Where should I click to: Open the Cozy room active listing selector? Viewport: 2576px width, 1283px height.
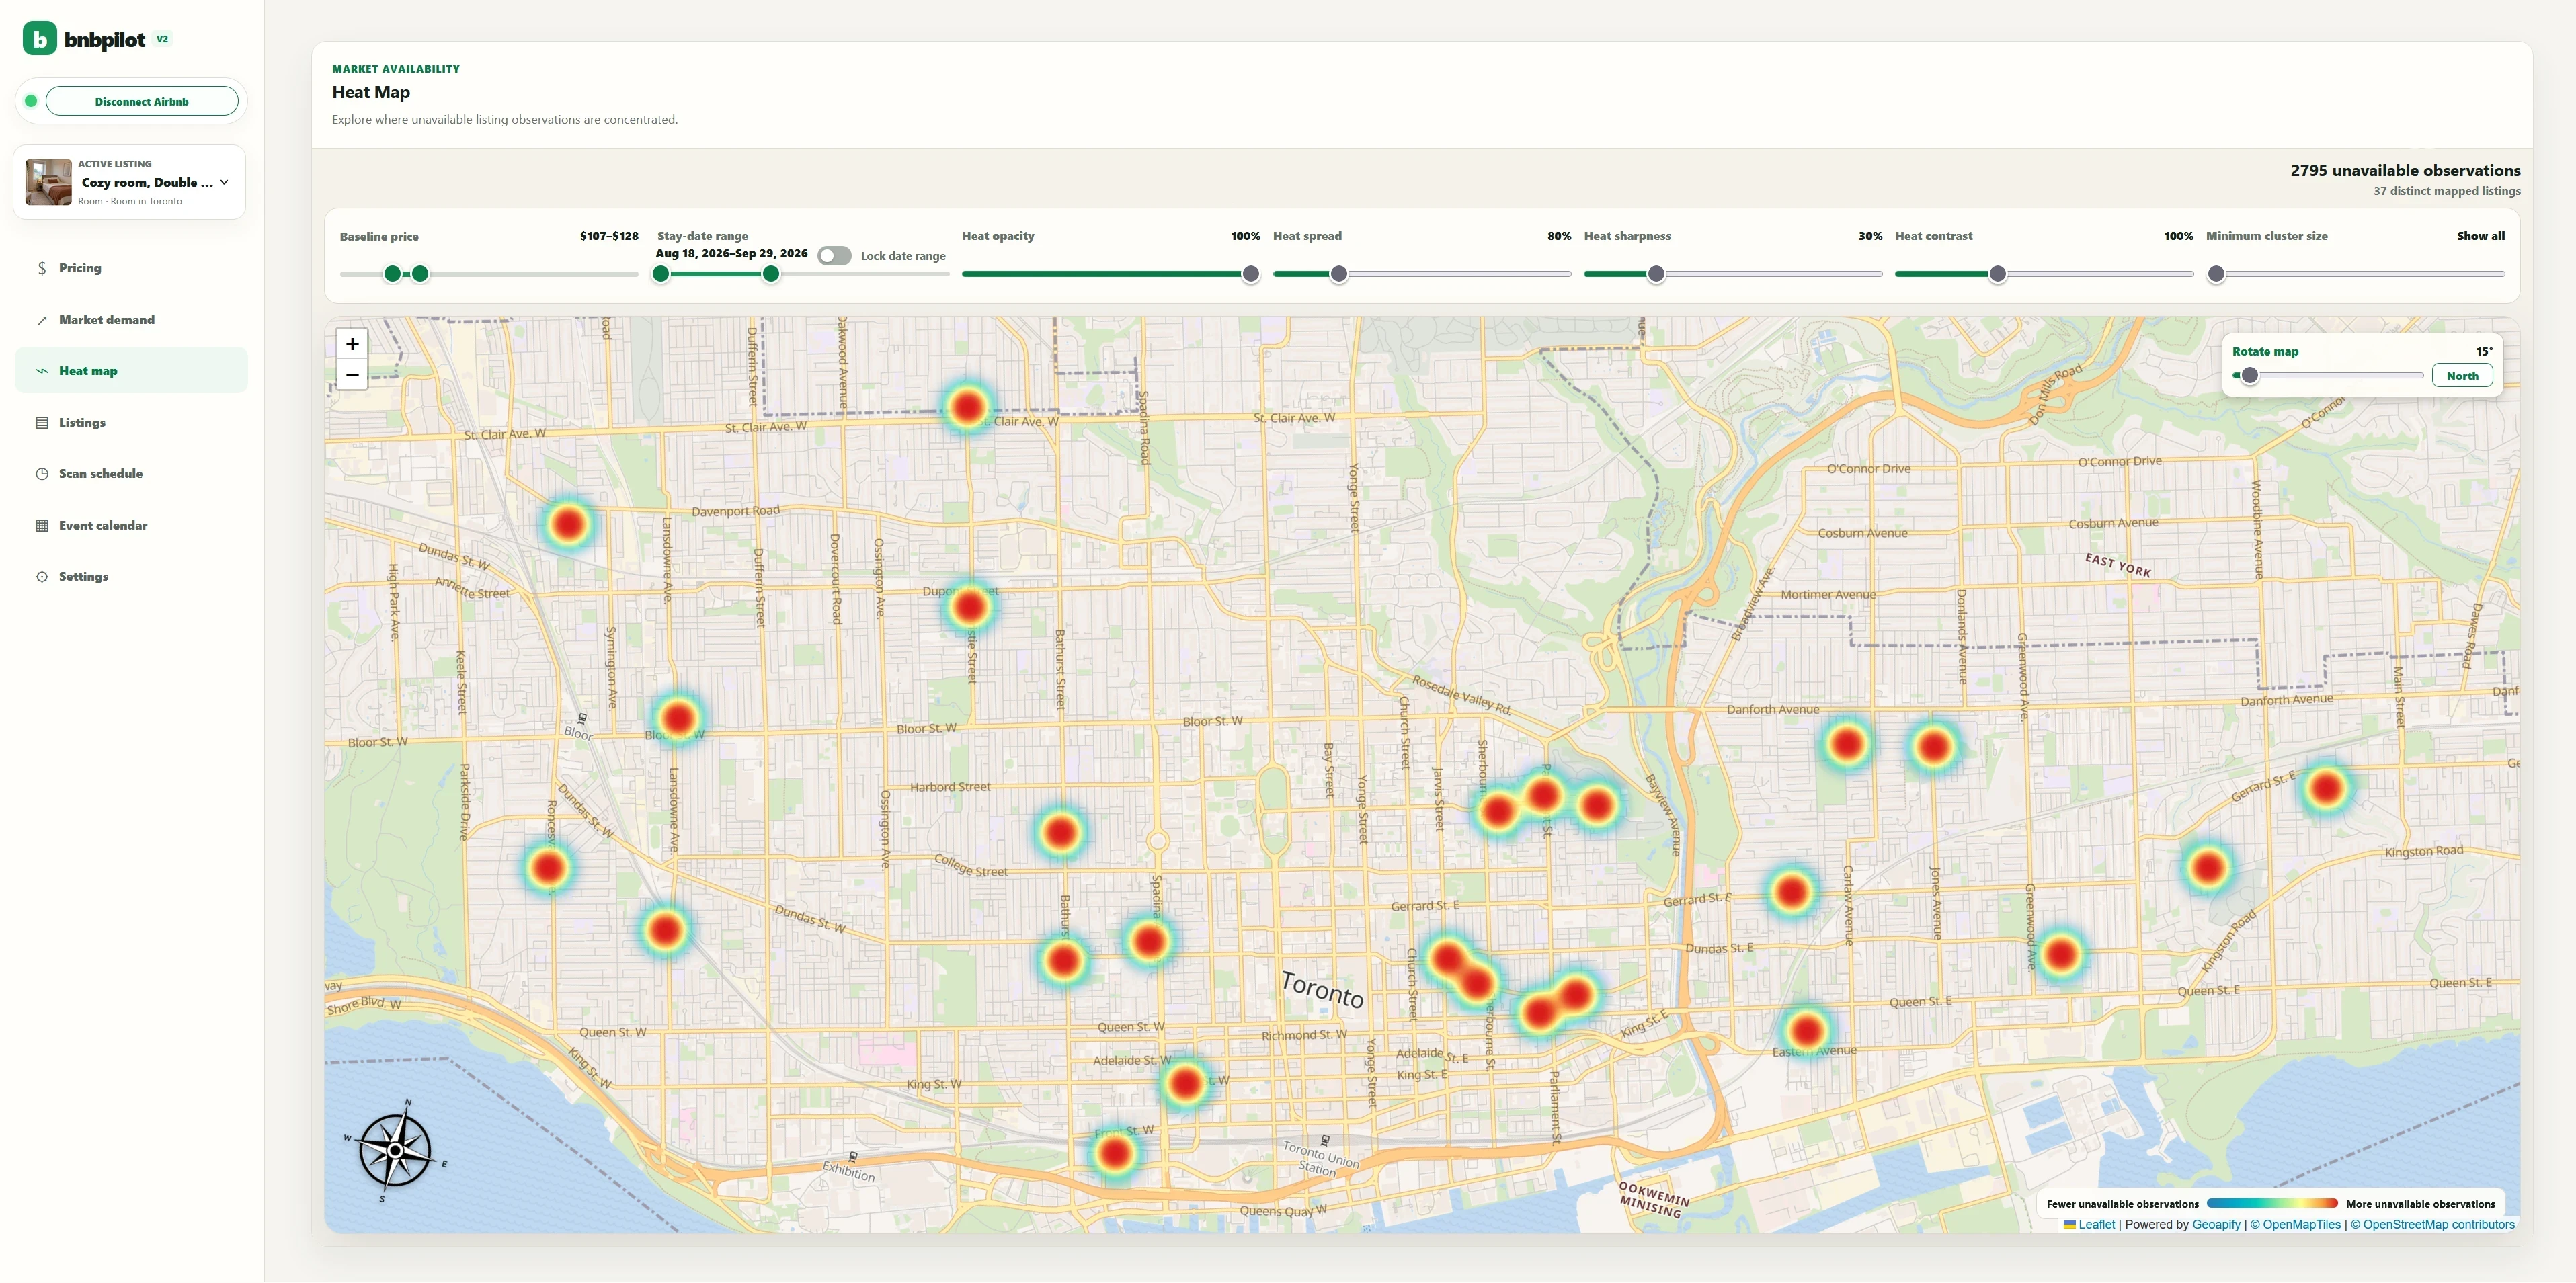pyautogui.click(x=130, y=182)
